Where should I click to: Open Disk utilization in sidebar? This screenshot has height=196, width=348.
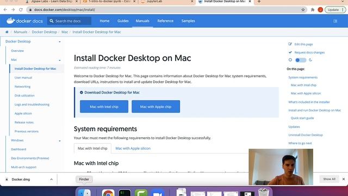point(24,96)
